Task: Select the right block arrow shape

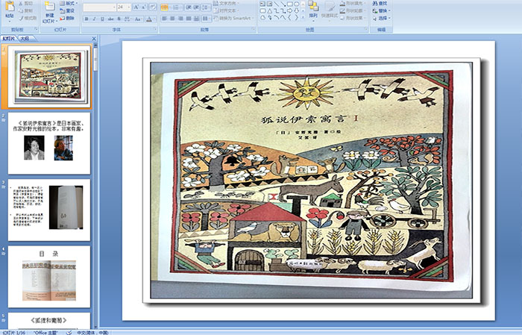Action: (x=289, y=11)
